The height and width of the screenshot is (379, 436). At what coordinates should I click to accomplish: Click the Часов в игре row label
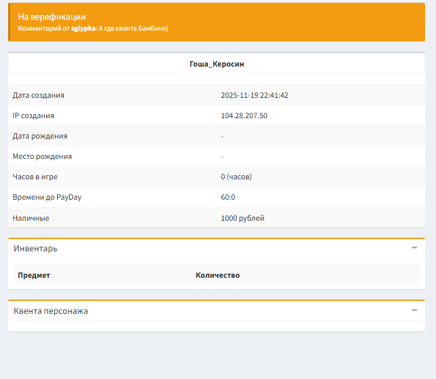tap(37, 177)
